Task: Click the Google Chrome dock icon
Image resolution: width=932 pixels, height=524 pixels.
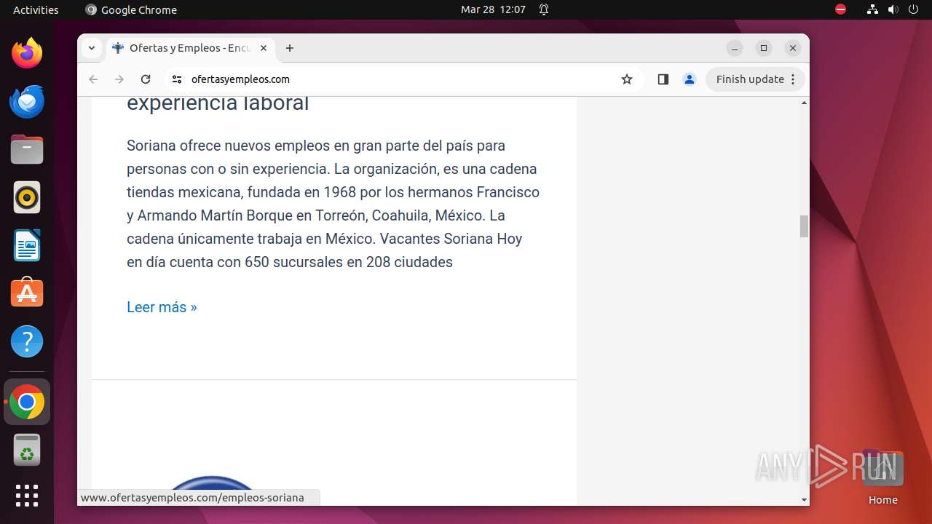Action: [x=27, y=402]
